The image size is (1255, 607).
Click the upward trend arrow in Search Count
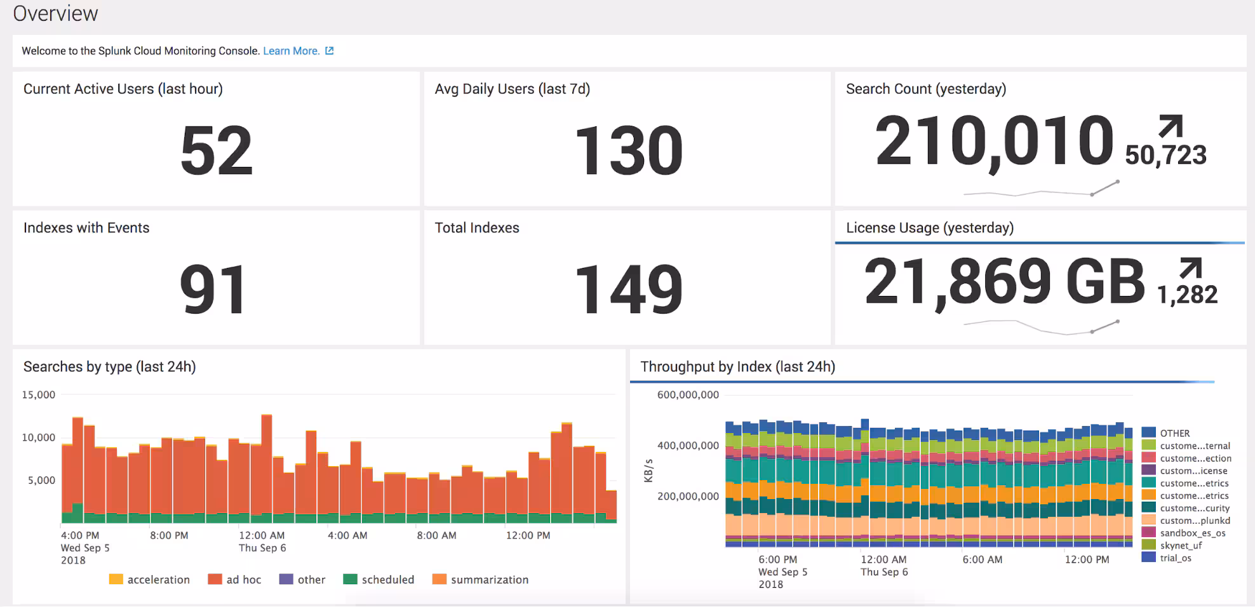pos(1170,126)
